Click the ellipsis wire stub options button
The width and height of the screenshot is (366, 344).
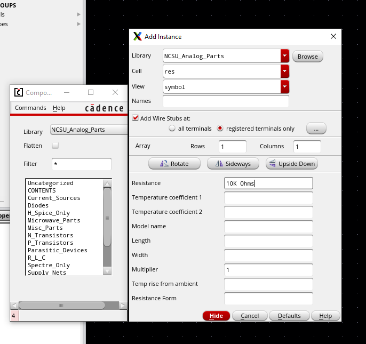point(316,129)
